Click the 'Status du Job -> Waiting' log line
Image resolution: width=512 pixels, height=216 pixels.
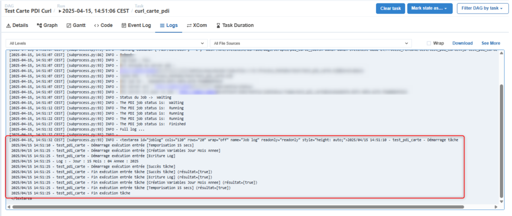90,97
